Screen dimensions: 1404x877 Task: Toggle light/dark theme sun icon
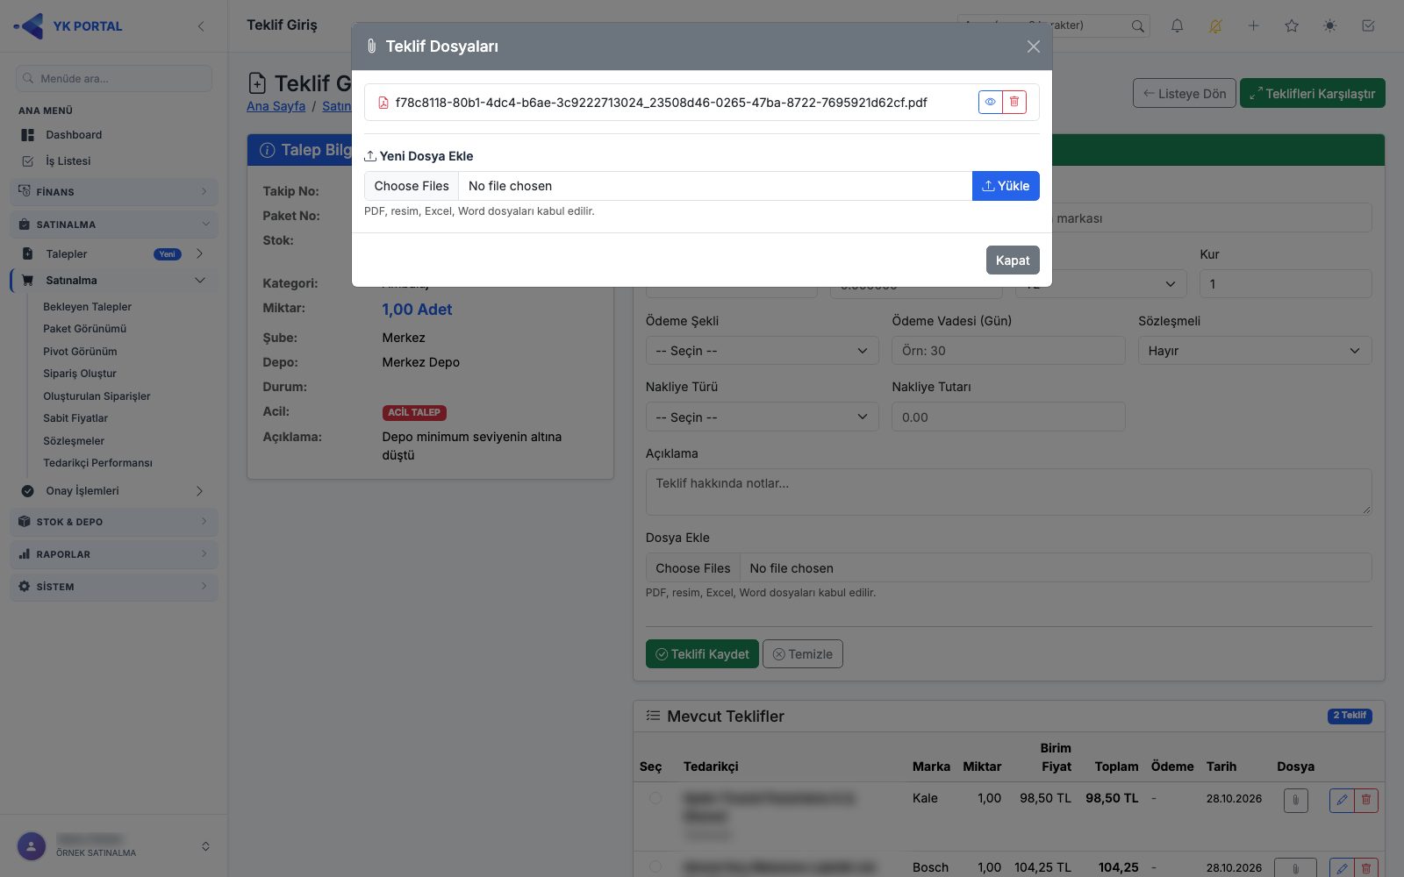click(1330, 25)
